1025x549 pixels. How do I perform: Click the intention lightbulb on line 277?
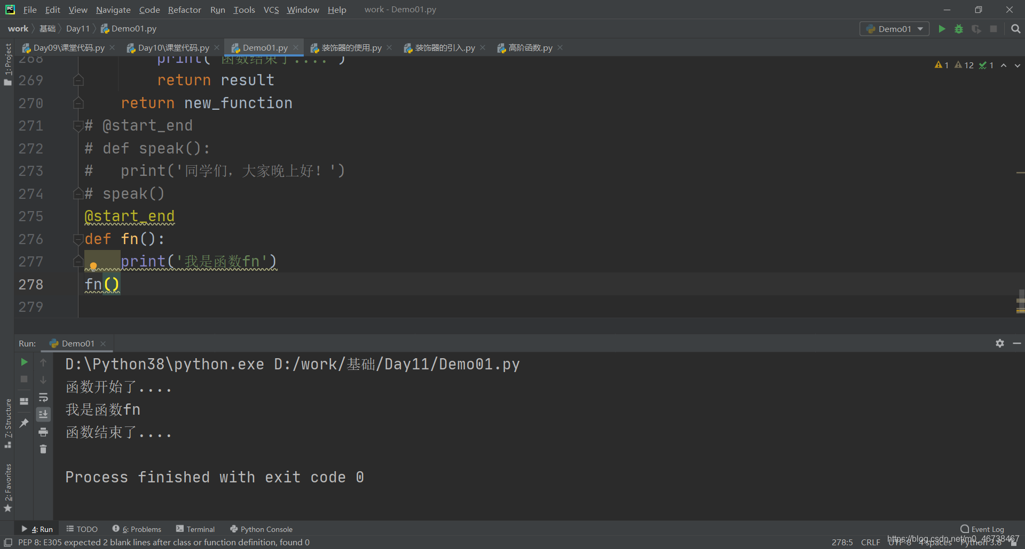click(x=93, y=265)
